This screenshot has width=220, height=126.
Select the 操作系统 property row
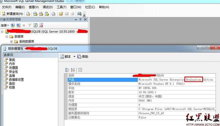[141, 84]
